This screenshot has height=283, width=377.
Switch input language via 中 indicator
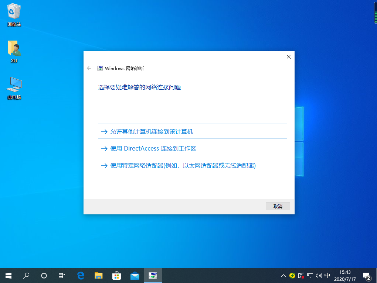327,275
